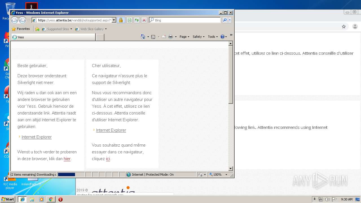Click the Home icon in command bar
This screenshot has height=203, width=361.
[143, 37]
